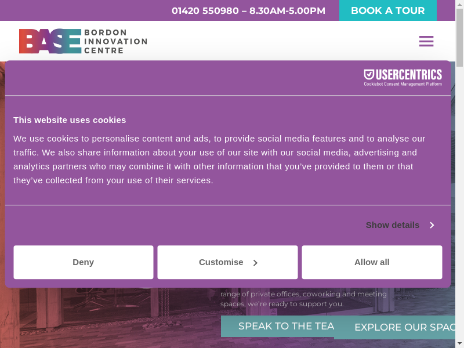The width and height of the screenshot is (464, 348).
Task: Click the 'This website uses cookies' heading
Action: click(x=70, y=120)
